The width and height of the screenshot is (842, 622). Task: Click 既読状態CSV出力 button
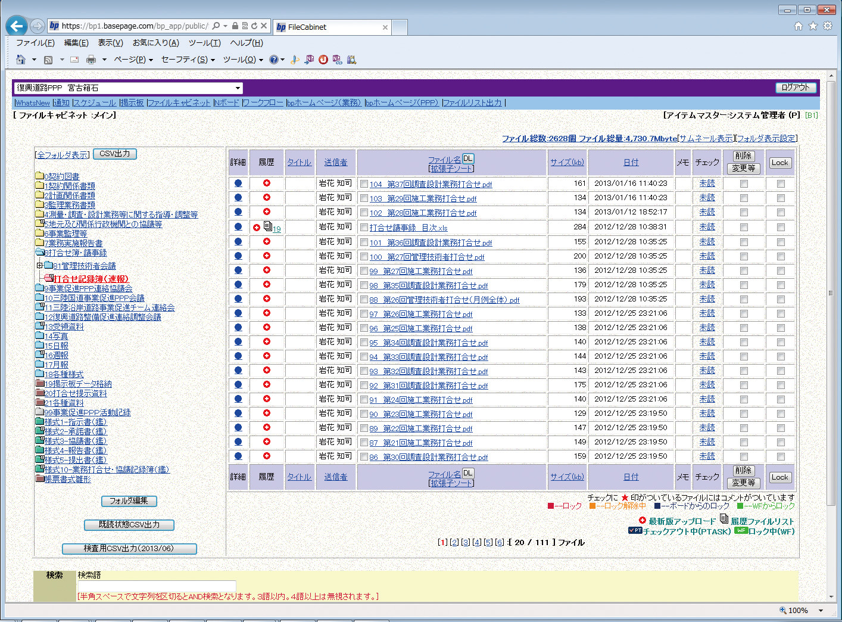coord(129,525)
